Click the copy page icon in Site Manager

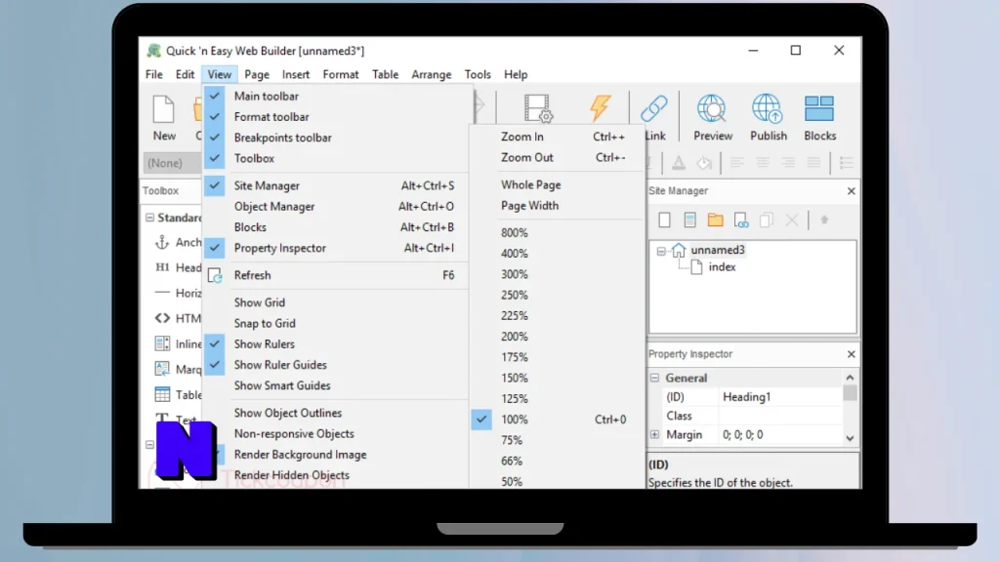pyautogui.click(x=766, y=220)
